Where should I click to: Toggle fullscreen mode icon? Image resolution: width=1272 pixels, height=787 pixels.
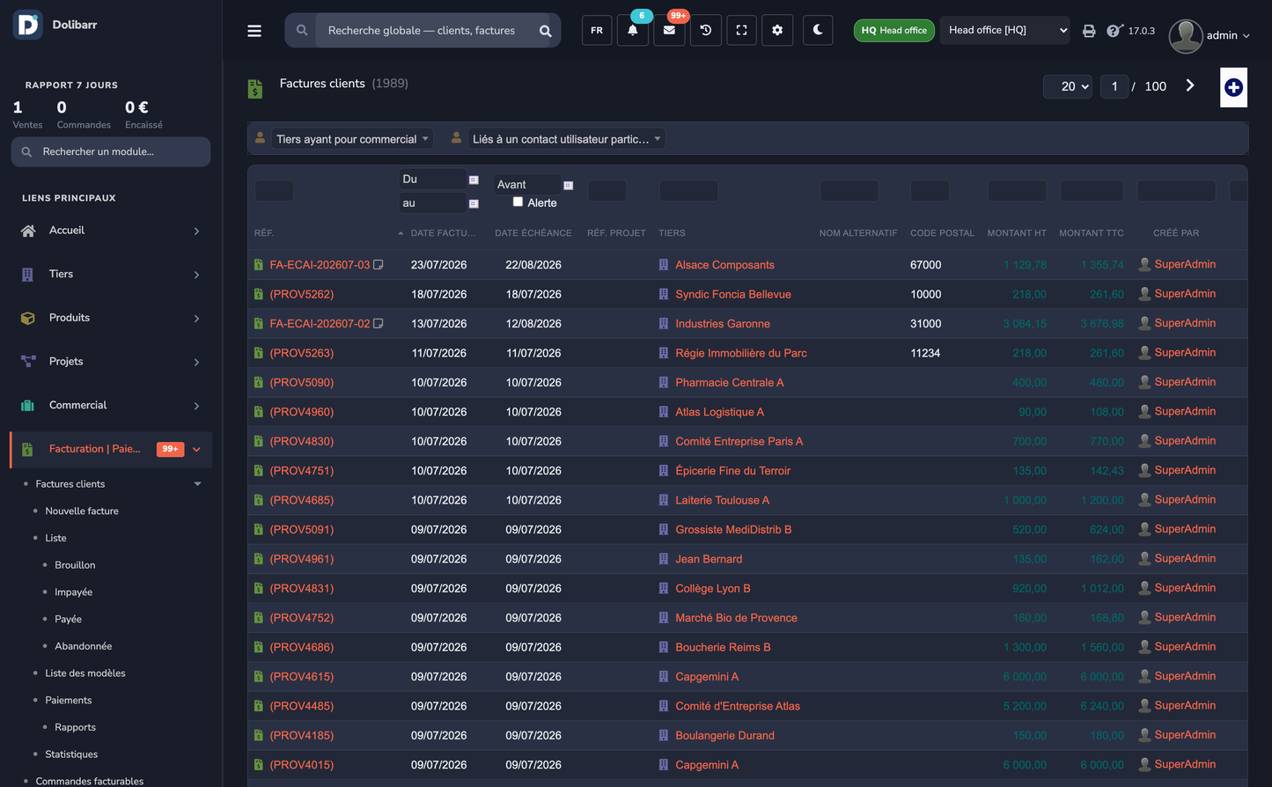pos(741,30)
